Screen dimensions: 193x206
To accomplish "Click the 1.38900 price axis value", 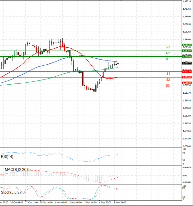I will coord(187,39).
